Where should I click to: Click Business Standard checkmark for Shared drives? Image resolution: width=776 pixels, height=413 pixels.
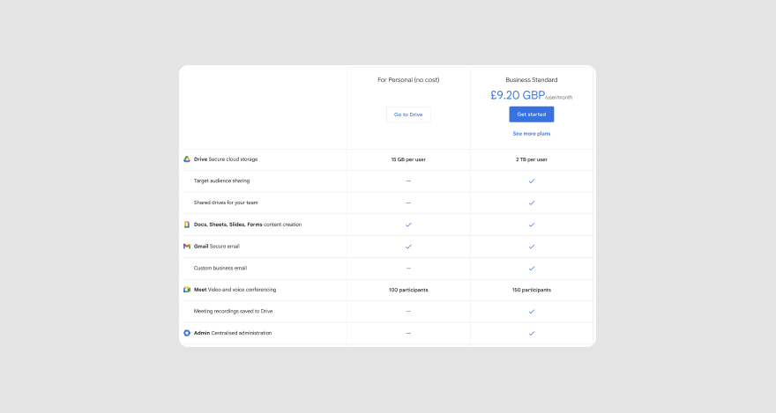532,203
